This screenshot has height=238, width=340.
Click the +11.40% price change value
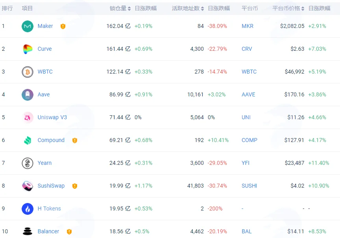[318, 163]
